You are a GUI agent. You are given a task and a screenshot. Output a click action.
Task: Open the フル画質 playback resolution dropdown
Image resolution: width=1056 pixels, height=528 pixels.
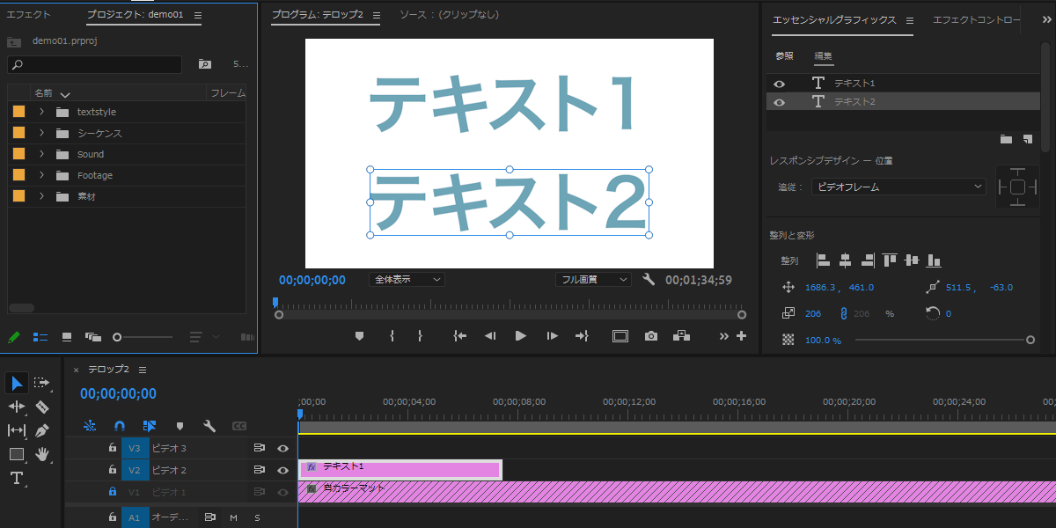[593, 279]
